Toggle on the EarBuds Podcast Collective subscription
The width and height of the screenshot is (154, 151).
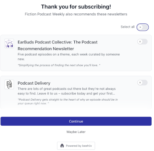[142, 41]
